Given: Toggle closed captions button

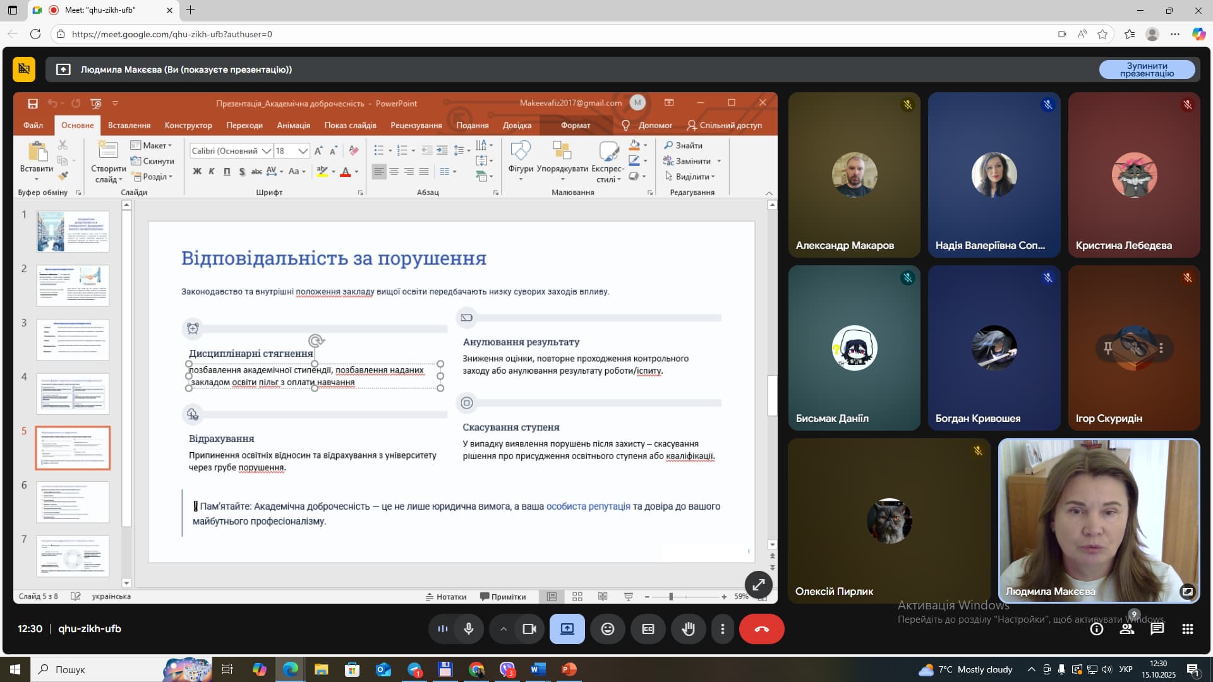Looking at the screenshot, I should point(648,629).
